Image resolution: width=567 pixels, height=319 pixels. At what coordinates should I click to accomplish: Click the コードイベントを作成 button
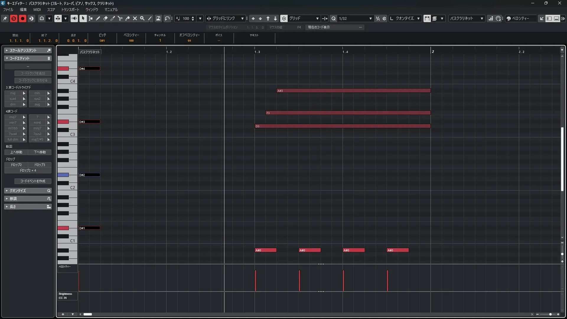point(33,181)
